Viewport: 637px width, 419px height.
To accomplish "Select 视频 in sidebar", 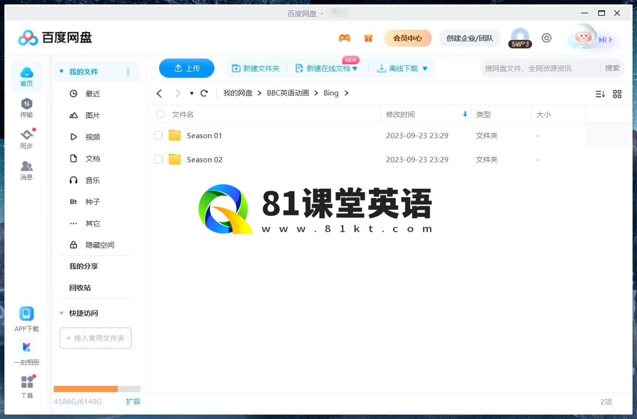I will (x=93, y=137).
